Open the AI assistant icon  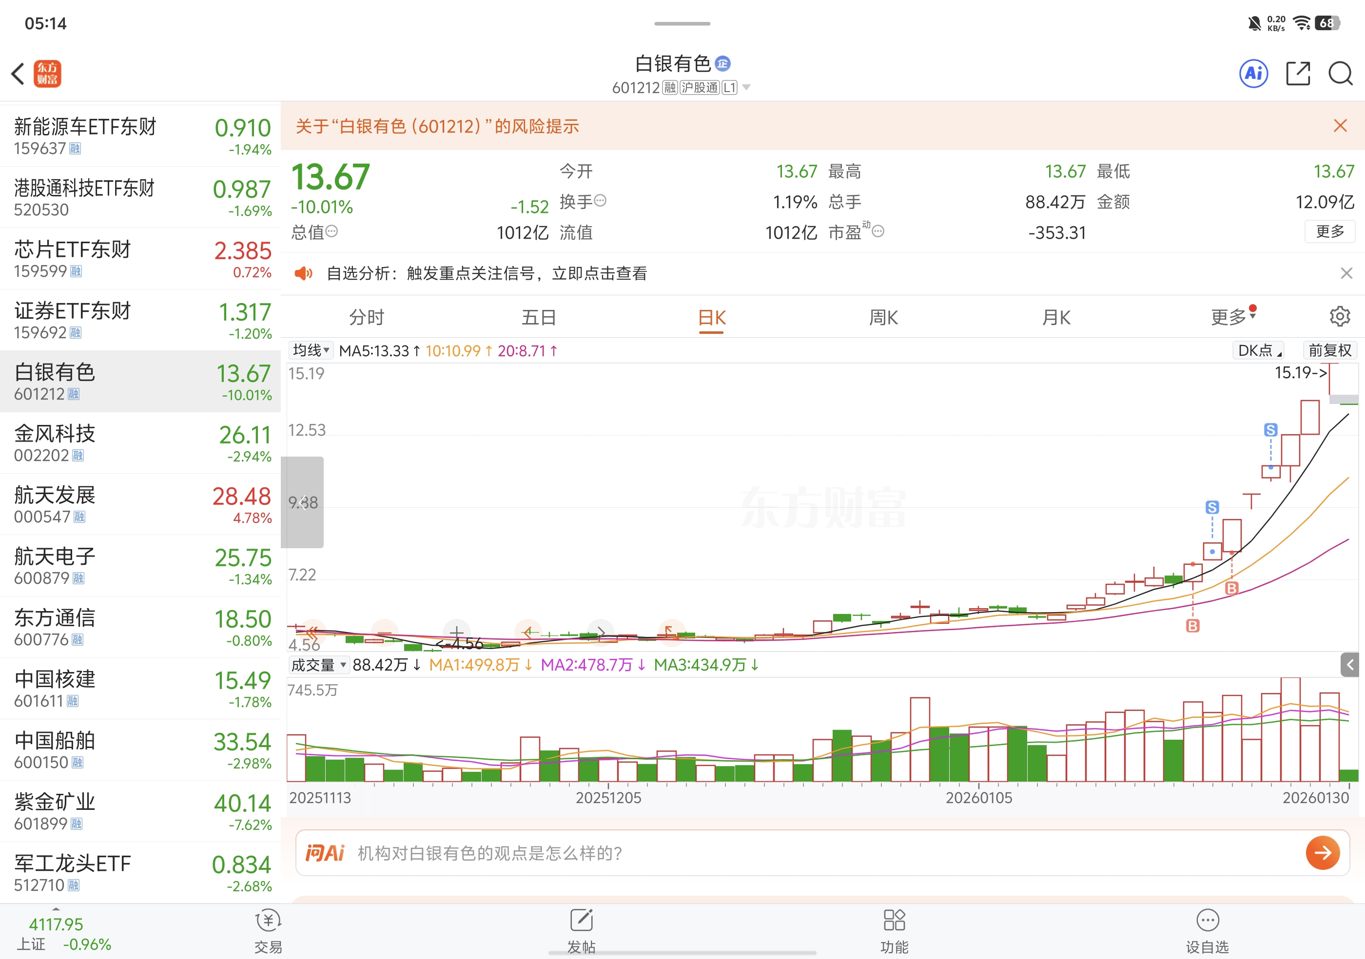[x=1253, y=74]
